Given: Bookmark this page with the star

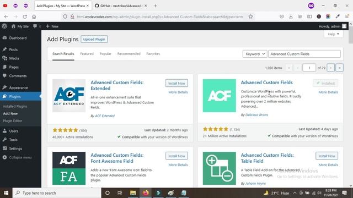Looking at the screenshot, I should pyautogui.click(x=250, y=16).
